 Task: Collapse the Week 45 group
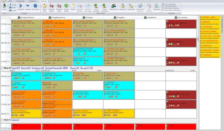click(2, 120)
